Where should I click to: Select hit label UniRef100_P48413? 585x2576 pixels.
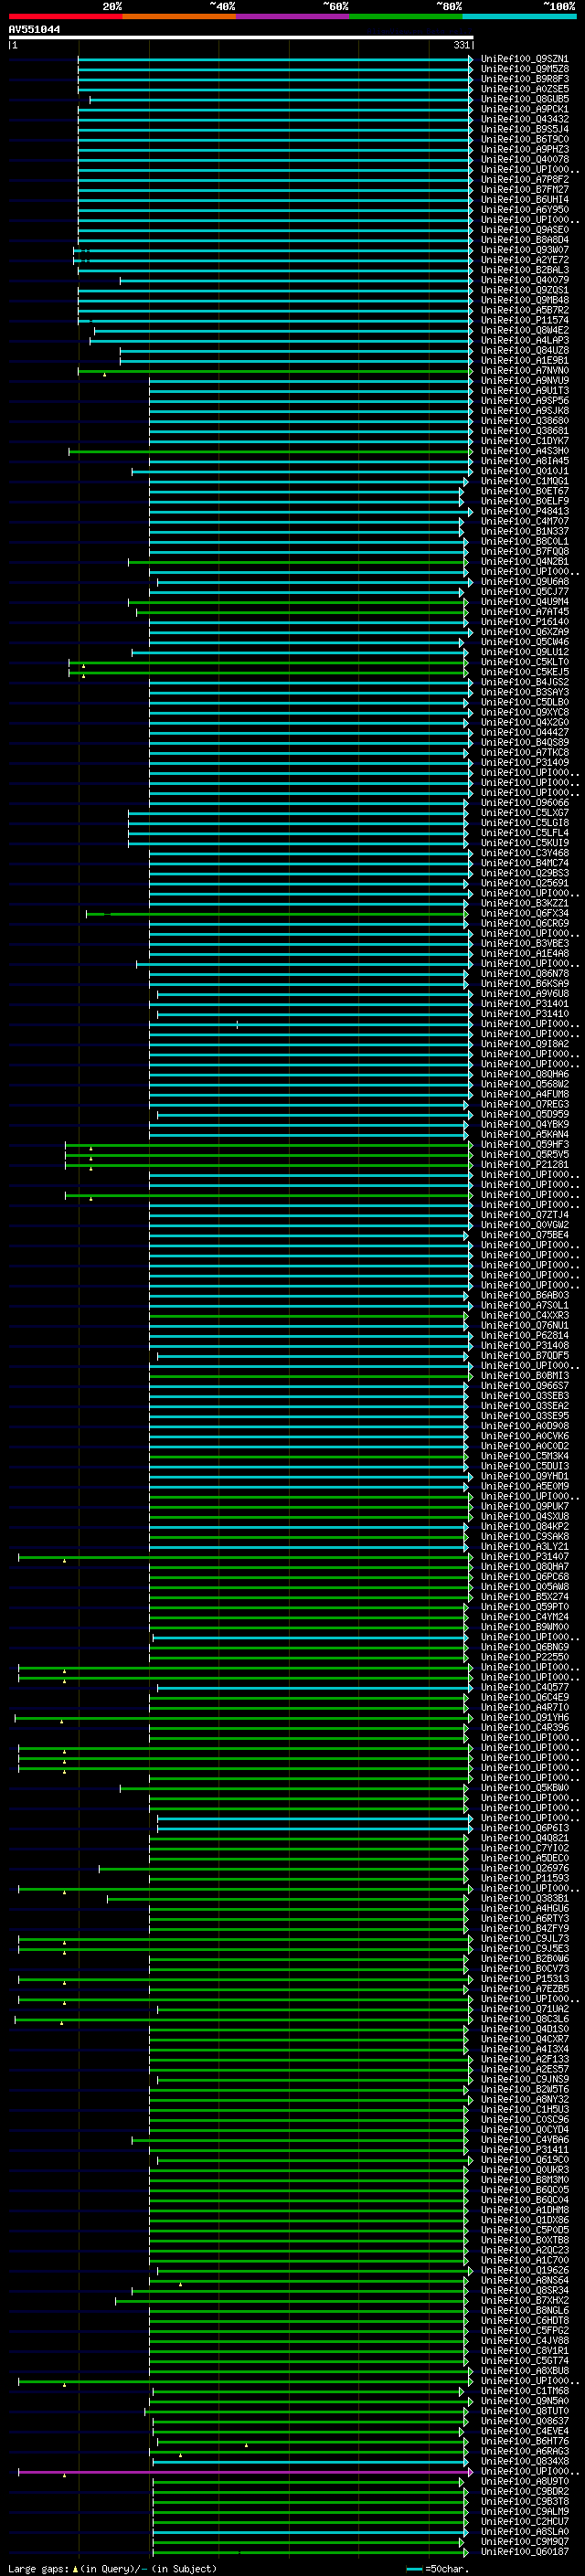(x=524, y=511)
